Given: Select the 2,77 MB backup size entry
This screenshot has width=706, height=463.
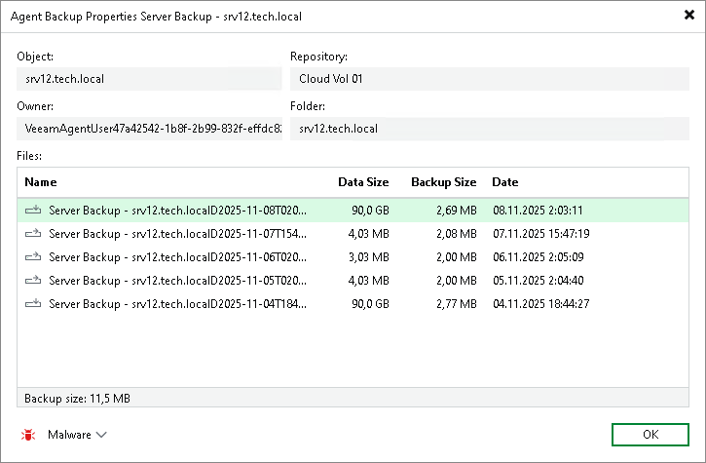Looking at the screenshot, I should 456,303.
